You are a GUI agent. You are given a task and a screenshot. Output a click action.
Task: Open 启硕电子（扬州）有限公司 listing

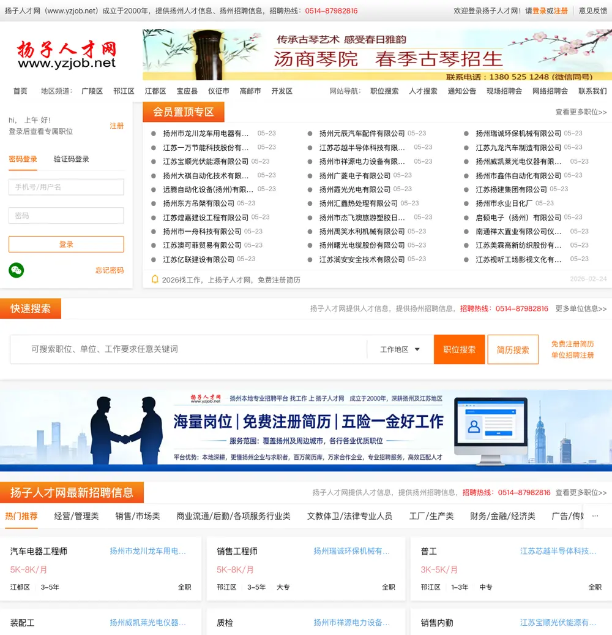click(518, 218)
